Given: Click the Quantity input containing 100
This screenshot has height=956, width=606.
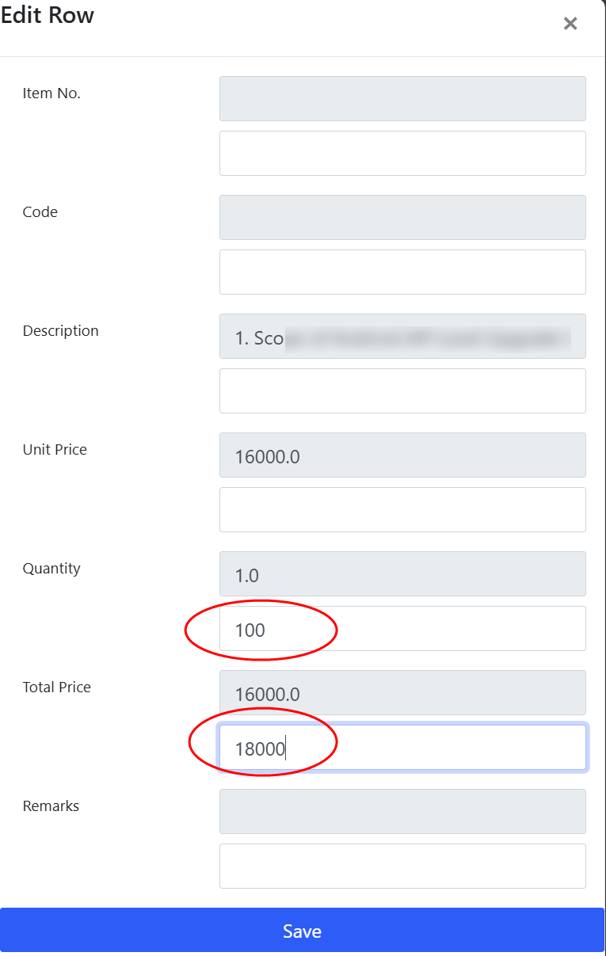Looking at the screenshot, I should [x=402, y=629].
